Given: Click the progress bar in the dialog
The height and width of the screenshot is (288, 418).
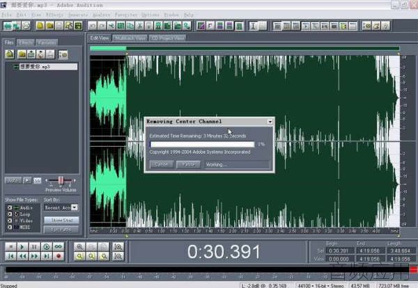Looking at the screenshot, I should pyautogui.click(x=202, y=144).
